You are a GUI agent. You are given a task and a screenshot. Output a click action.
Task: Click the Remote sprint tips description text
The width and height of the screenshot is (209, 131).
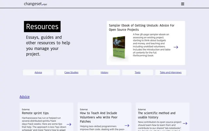[x=44, y=124]
